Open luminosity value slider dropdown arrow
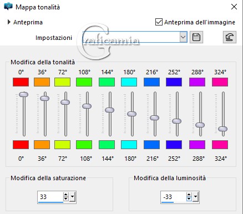The height and width of the screenshot is (214, 243). pyautogui.click(x=195, y=197)
